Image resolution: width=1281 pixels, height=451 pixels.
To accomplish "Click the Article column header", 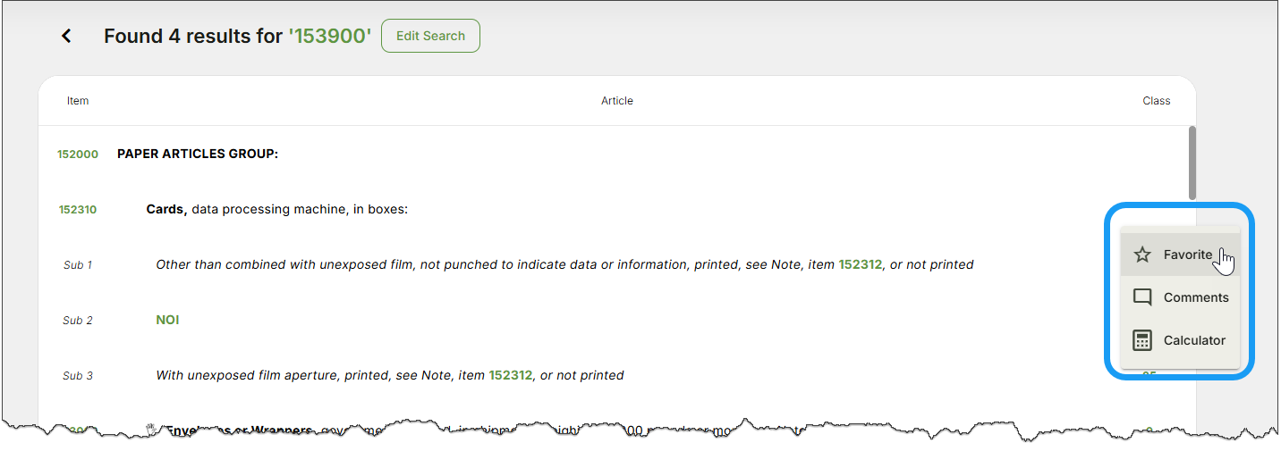I will (617, 101).
